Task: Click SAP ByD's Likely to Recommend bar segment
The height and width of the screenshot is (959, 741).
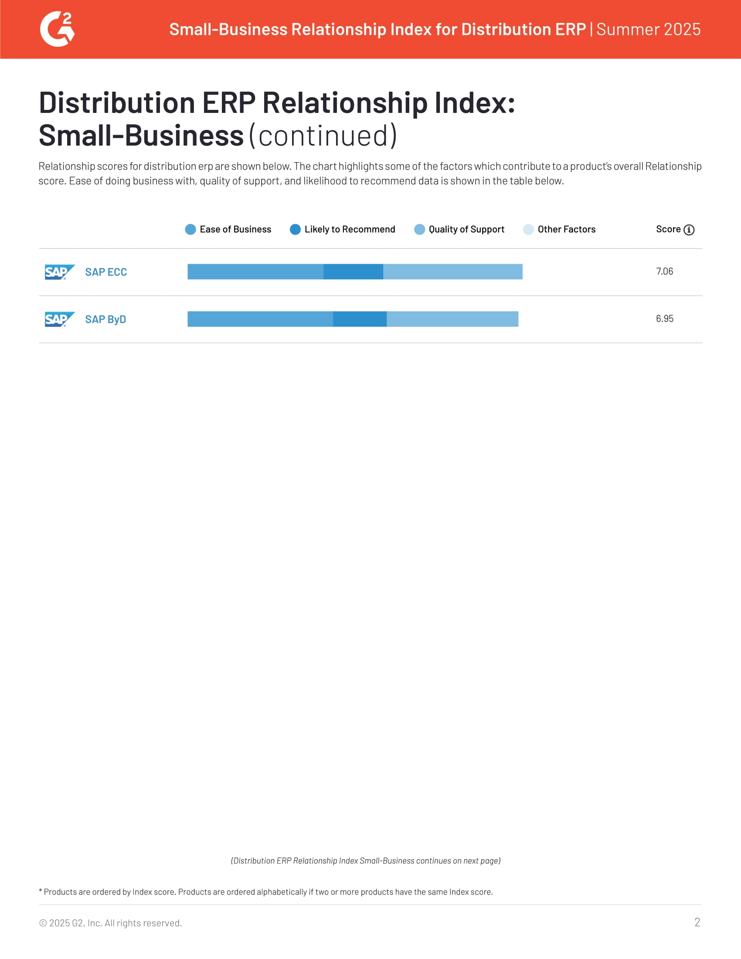Action: coord(360,319)
